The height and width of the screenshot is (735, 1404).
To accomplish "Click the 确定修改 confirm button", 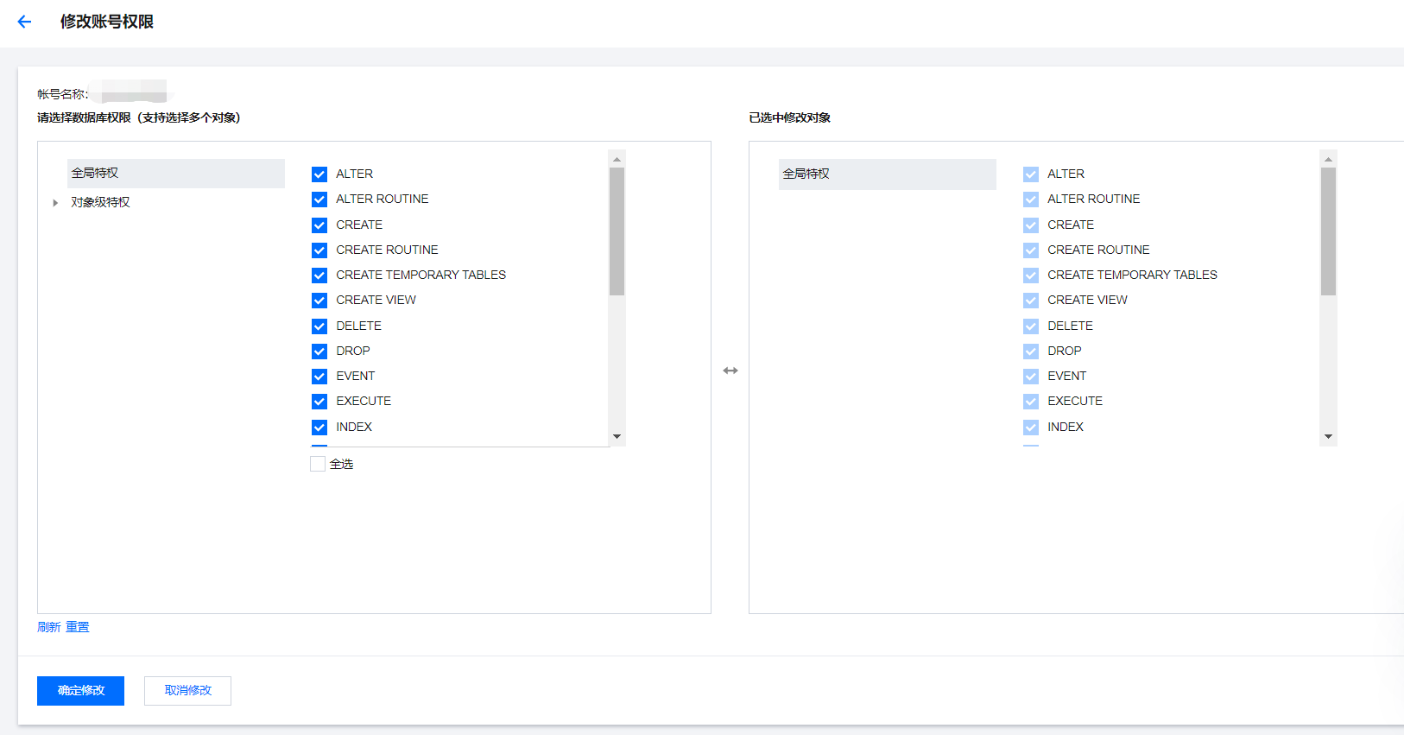I will click(x=80, y=691).
